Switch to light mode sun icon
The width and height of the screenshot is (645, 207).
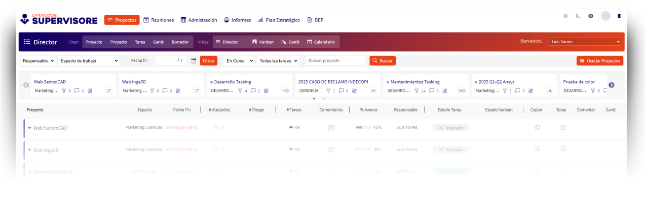pyautogui.click(x=566, y=16)
